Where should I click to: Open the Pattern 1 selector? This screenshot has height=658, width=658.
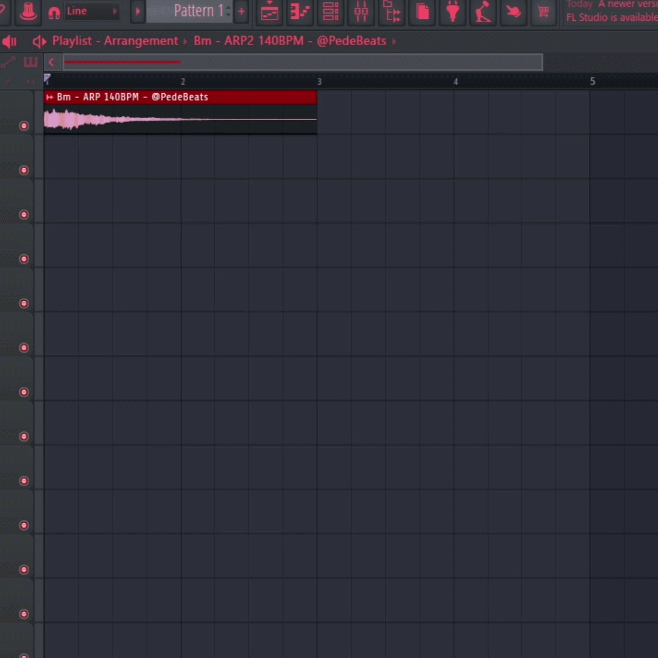194,12
